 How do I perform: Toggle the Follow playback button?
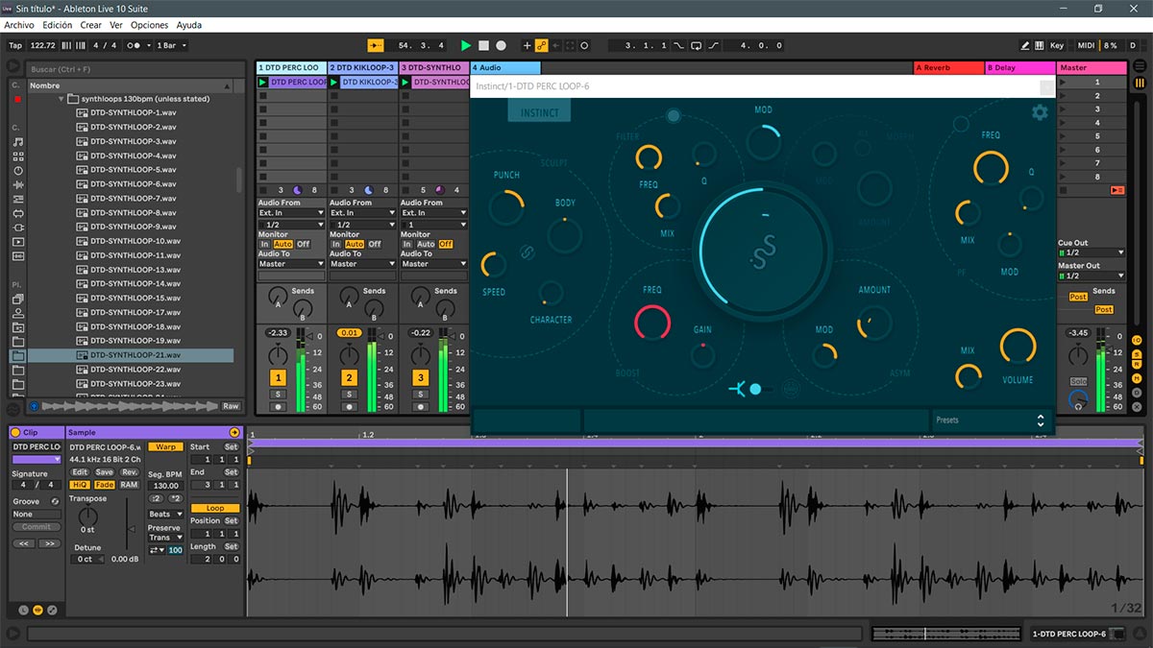coord(376,45)
